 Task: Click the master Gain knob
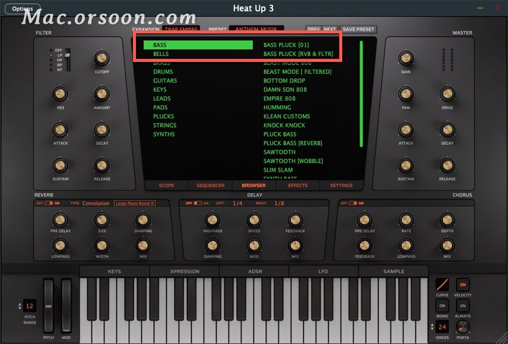tap(405, 58)
